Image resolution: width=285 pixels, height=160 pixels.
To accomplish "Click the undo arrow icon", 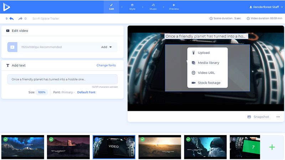I will coord(12,19).
